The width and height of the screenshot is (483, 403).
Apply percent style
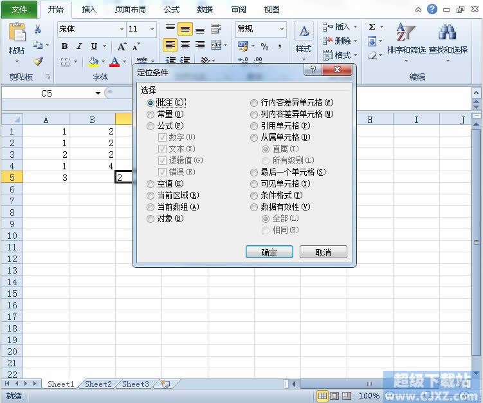click(264, 46)
